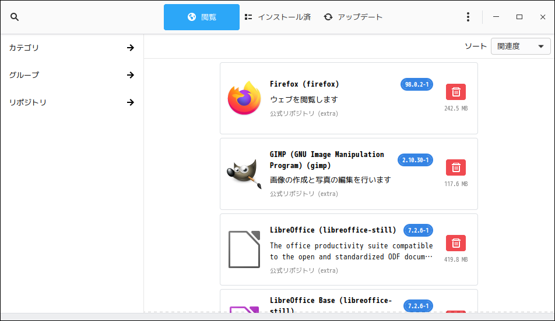Remove LibreOffice with its red trash button

456,243
